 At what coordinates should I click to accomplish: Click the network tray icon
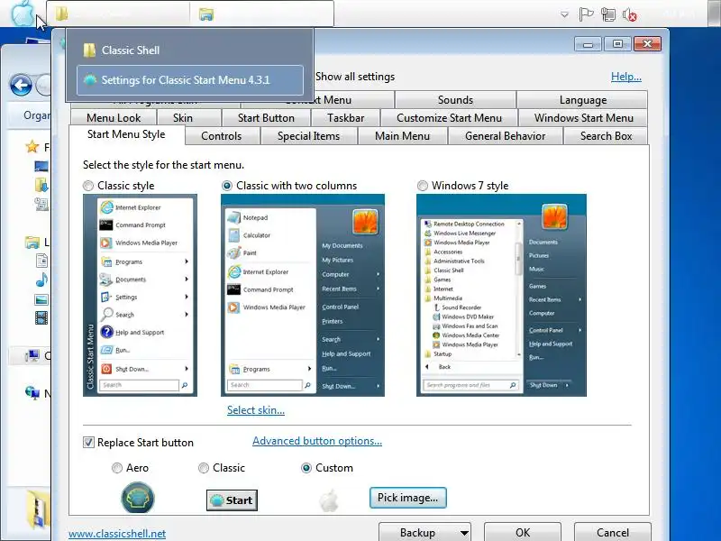607,14
